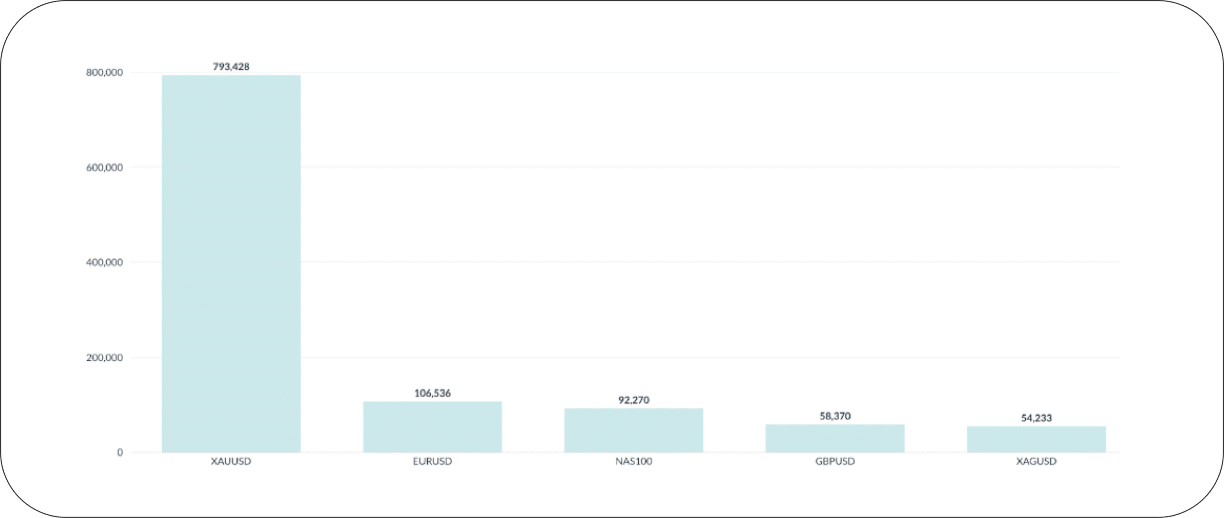Click the 0 y-axis tick label
Screen dimensions: 1224x518
(x=120, y=452)
